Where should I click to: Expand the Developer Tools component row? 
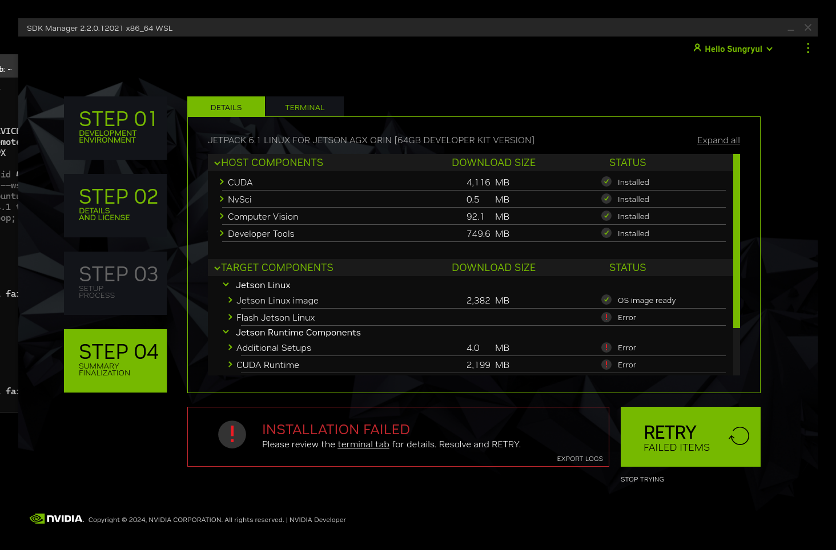[x=222, y=233]
